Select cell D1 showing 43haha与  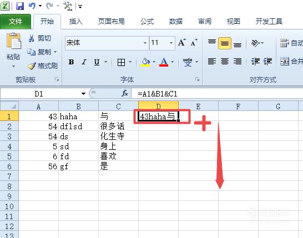pos(159,117)
